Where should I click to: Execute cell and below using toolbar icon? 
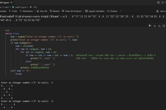(159, 26)
